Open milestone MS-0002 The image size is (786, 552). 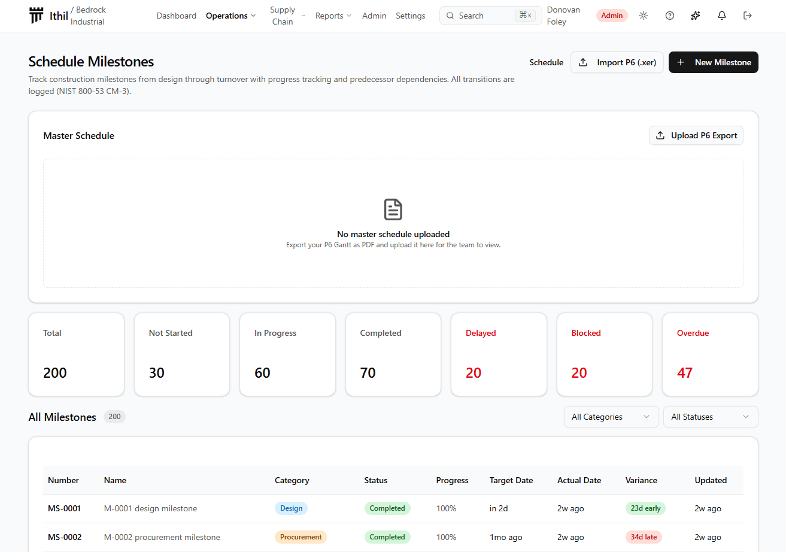coord(65,537)
